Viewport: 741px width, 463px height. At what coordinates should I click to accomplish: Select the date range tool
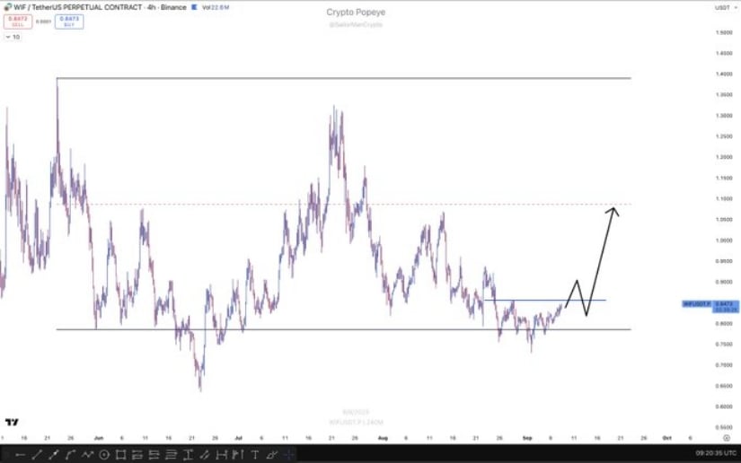point(221,455)
